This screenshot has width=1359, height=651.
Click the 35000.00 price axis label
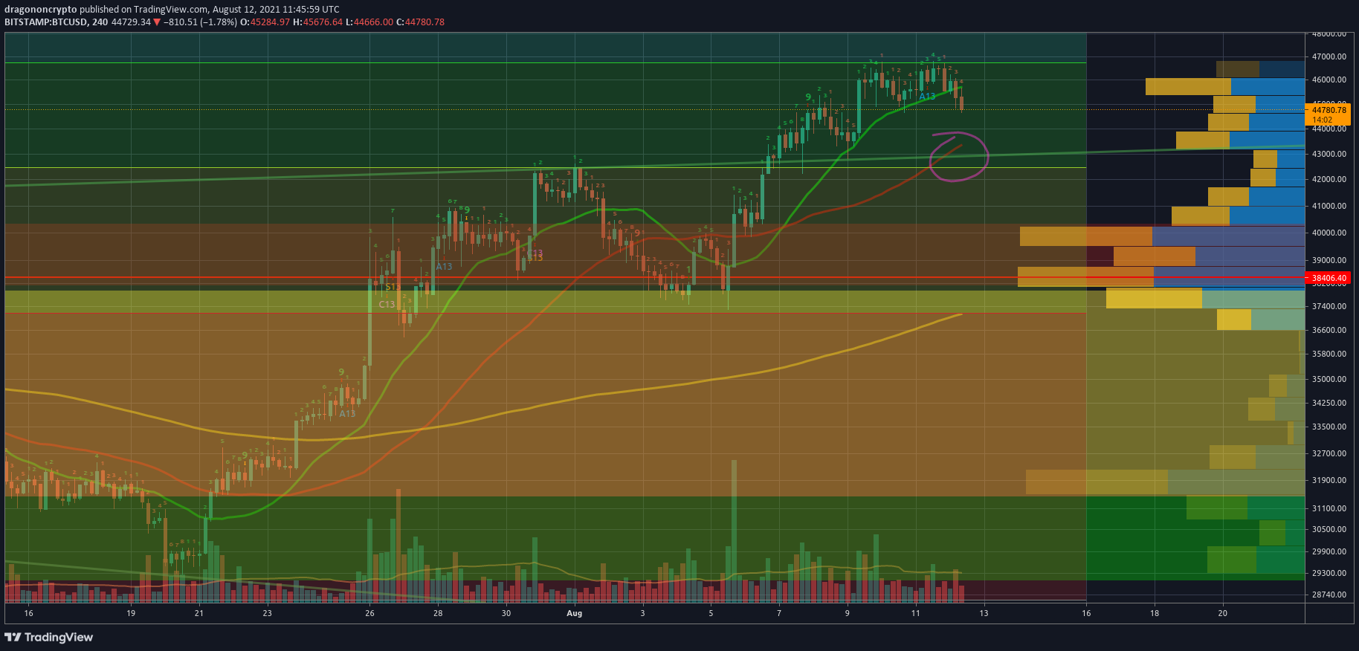coord(1329,379)
